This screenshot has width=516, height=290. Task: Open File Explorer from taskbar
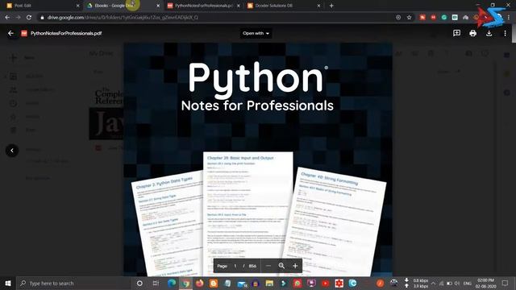tap(269, 283)
